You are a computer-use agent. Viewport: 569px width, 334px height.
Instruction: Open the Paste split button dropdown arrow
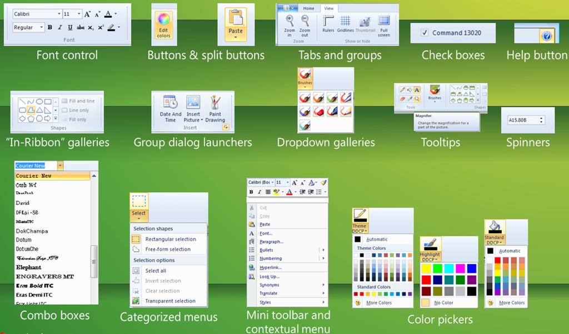[236, 38]
